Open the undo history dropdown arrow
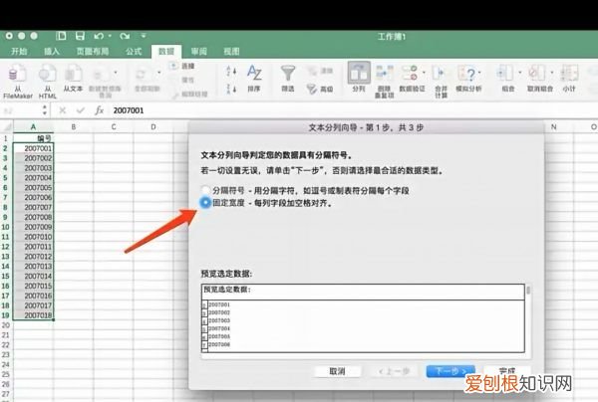 coord(110,36)
